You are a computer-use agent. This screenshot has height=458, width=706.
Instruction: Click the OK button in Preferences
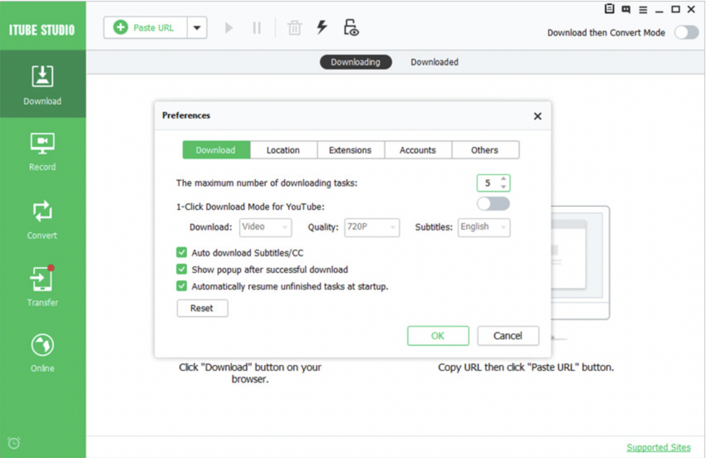tap(437, 336)
